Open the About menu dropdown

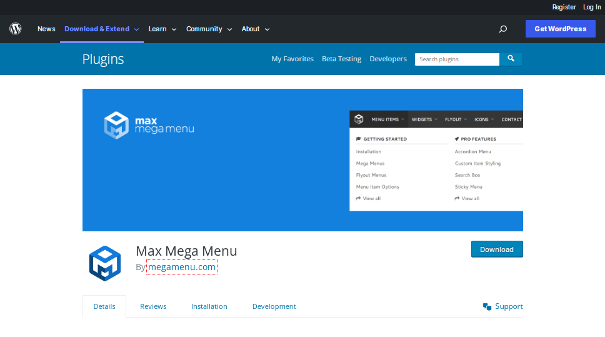coord(255,29)
